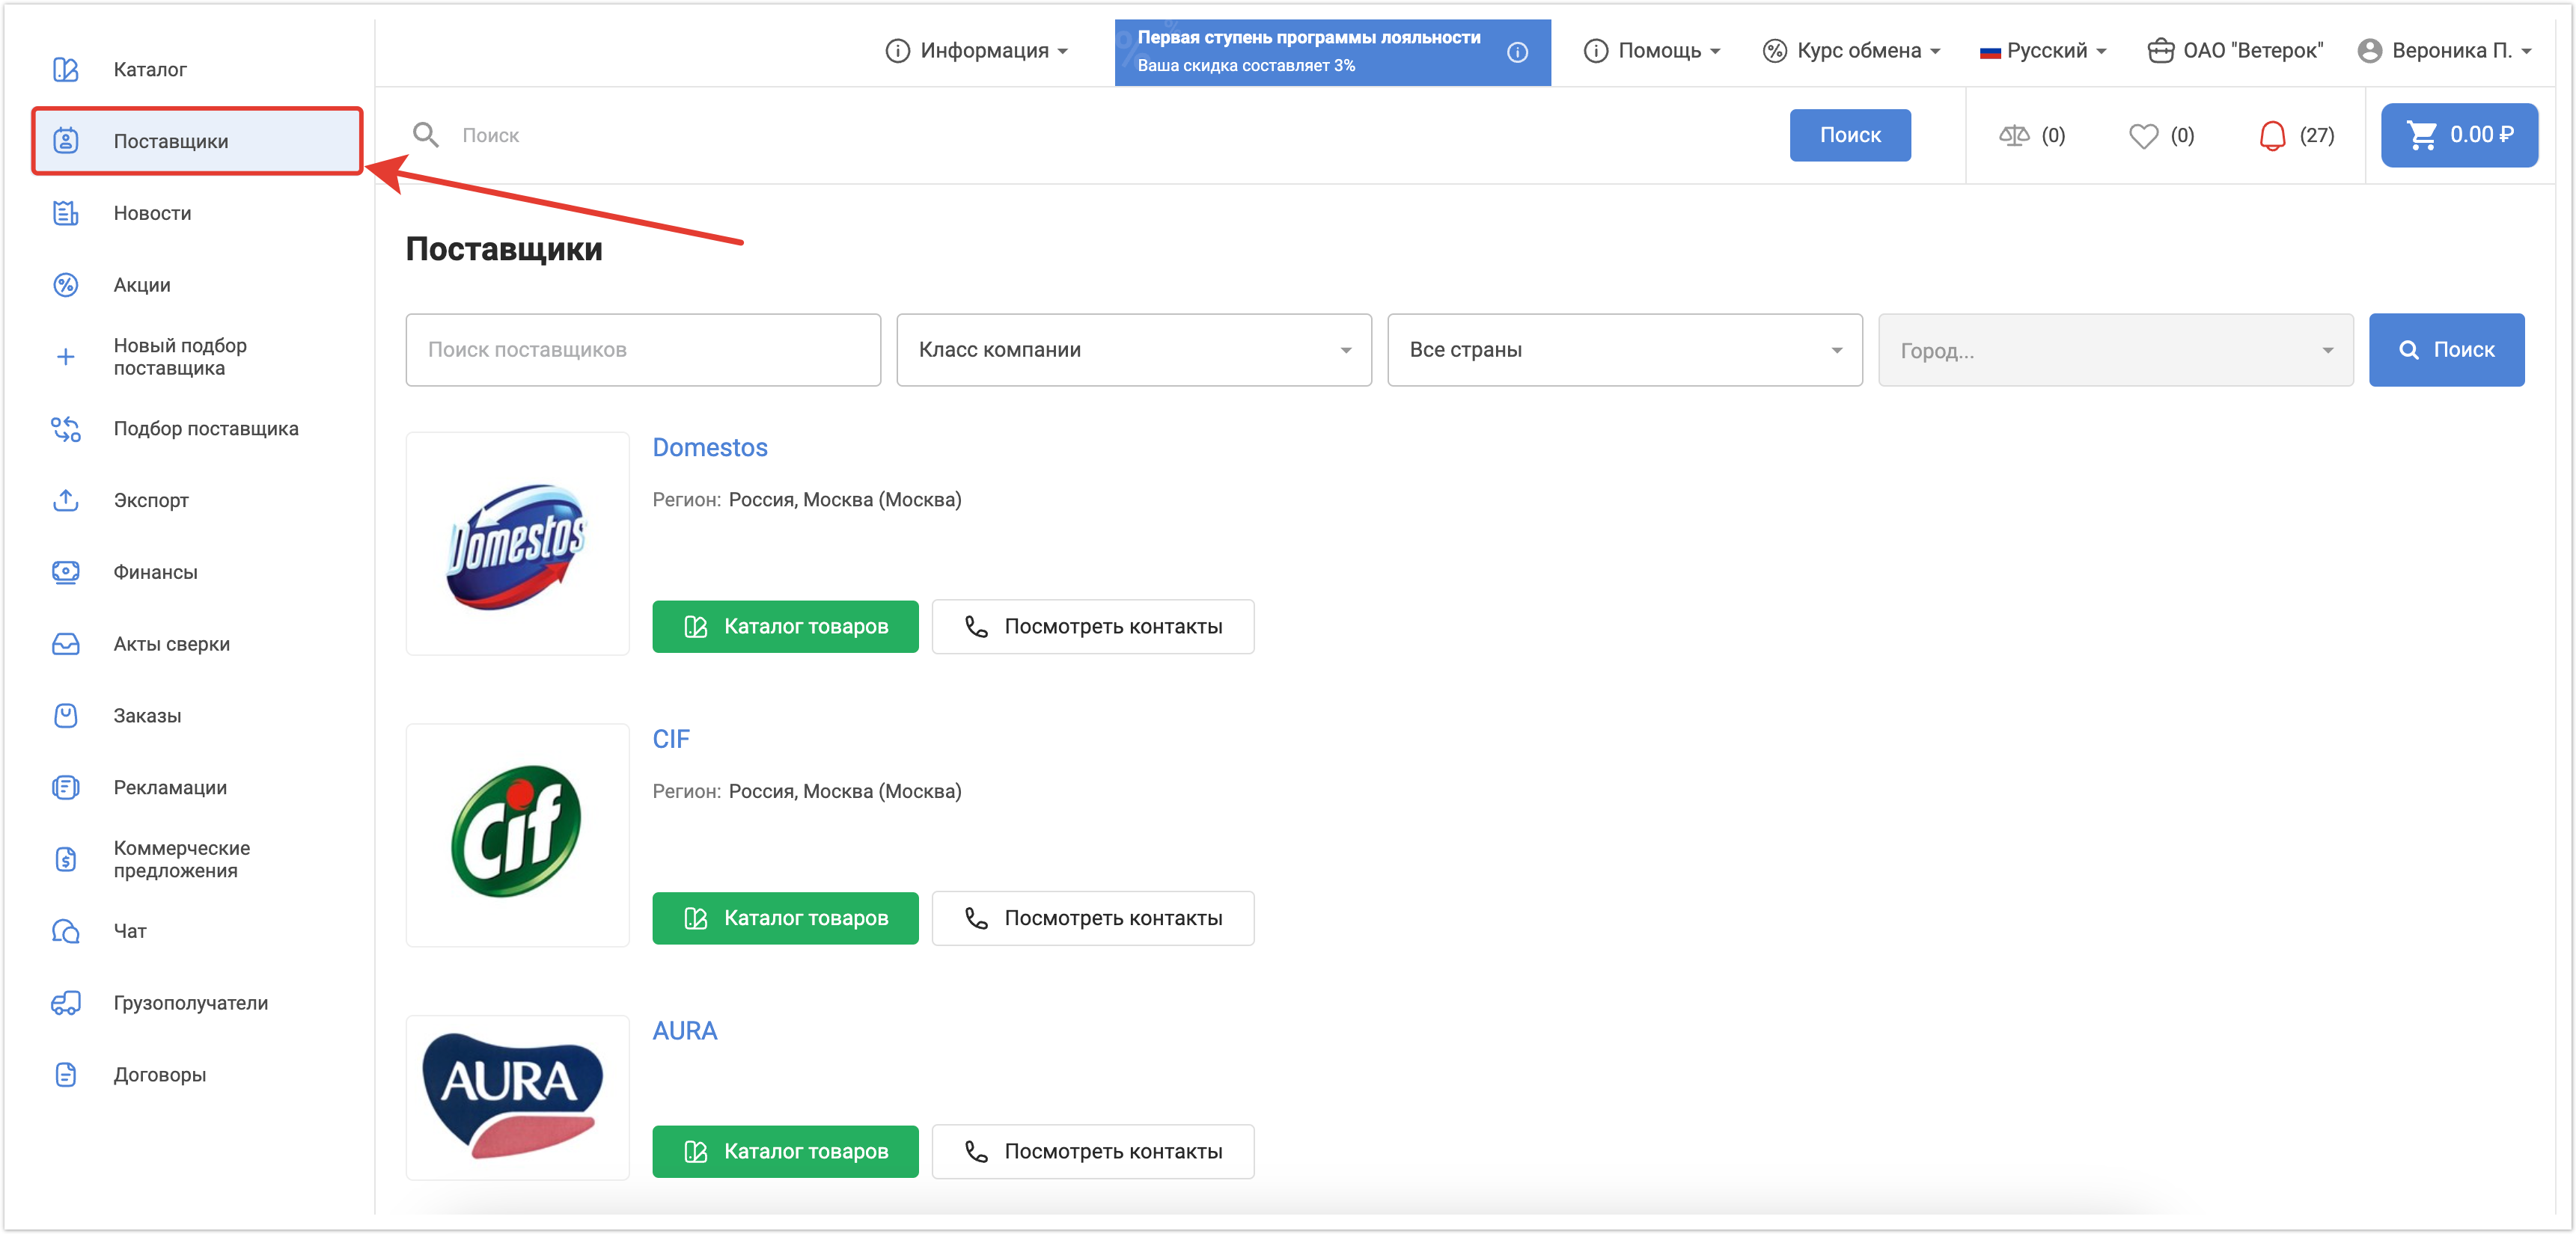Open Chat from the sidebar icon
This screenshot has height=1234, width=2576.
[x=66, y=930]
